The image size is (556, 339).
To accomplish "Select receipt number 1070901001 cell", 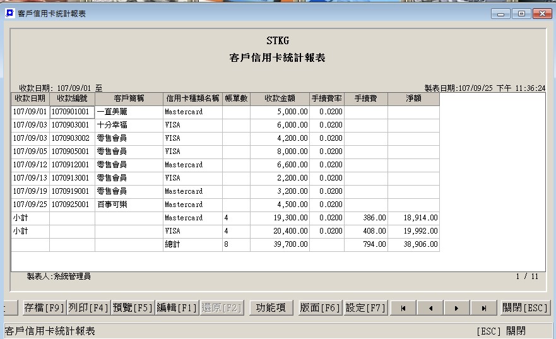I will pyautogui.click(x=72, y=112).
